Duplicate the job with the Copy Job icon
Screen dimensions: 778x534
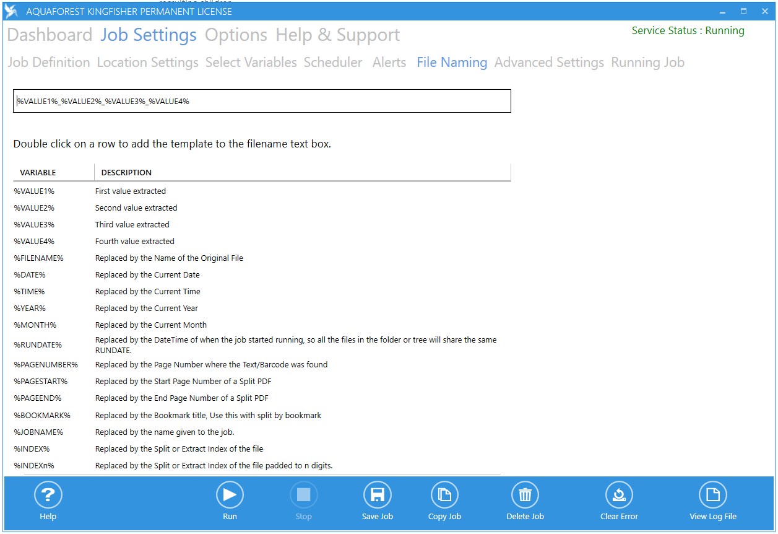(x=444, y=495)
